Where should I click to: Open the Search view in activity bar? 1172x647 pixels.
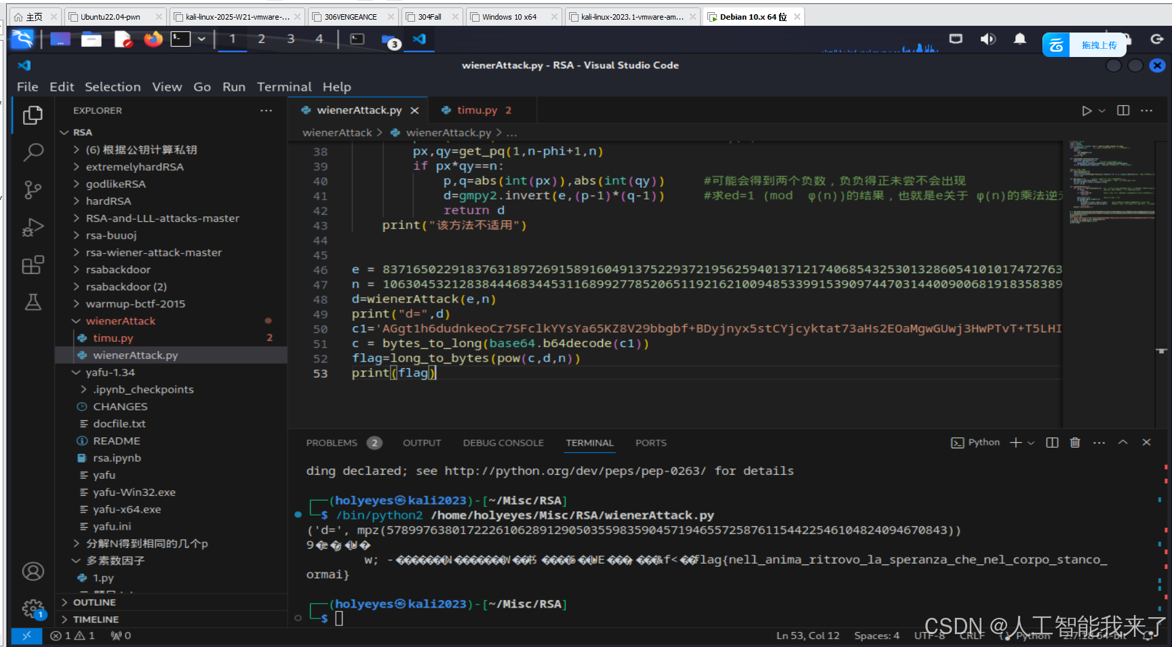33,153
